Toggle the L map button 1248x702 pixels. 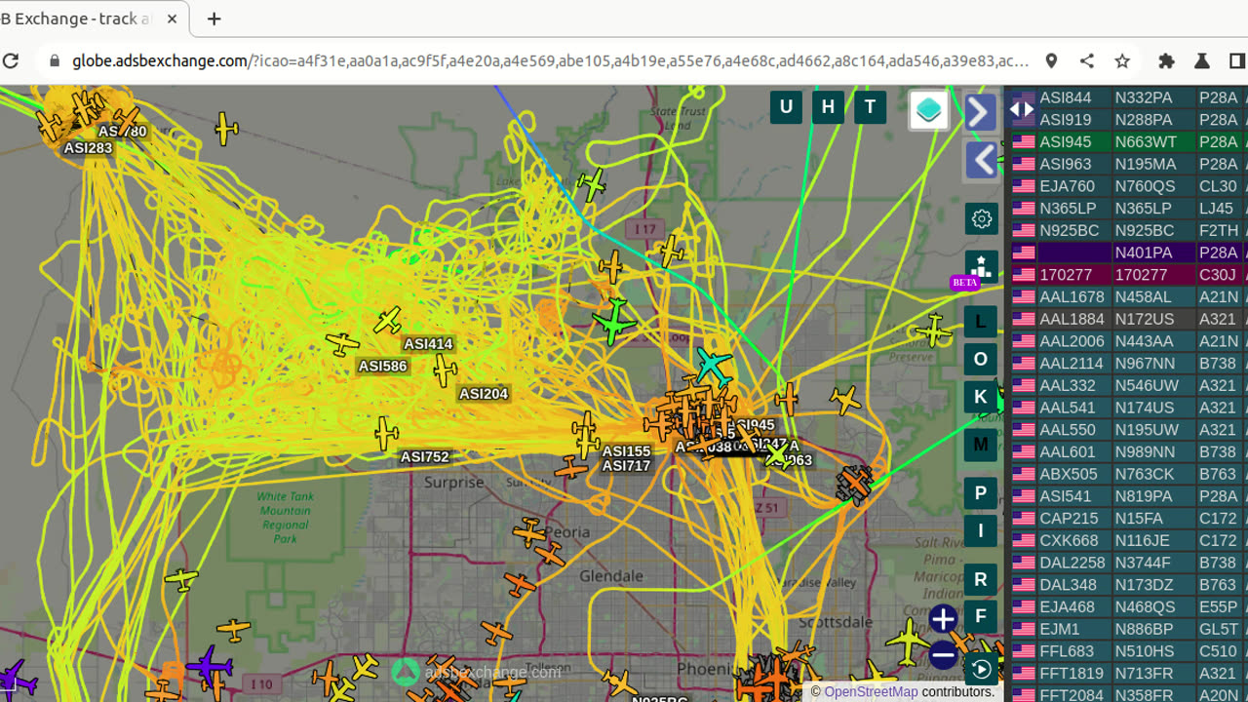point(981,321)
